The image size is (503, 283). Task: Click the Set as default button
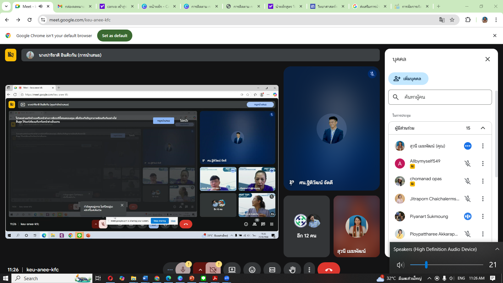pos(115,36)
